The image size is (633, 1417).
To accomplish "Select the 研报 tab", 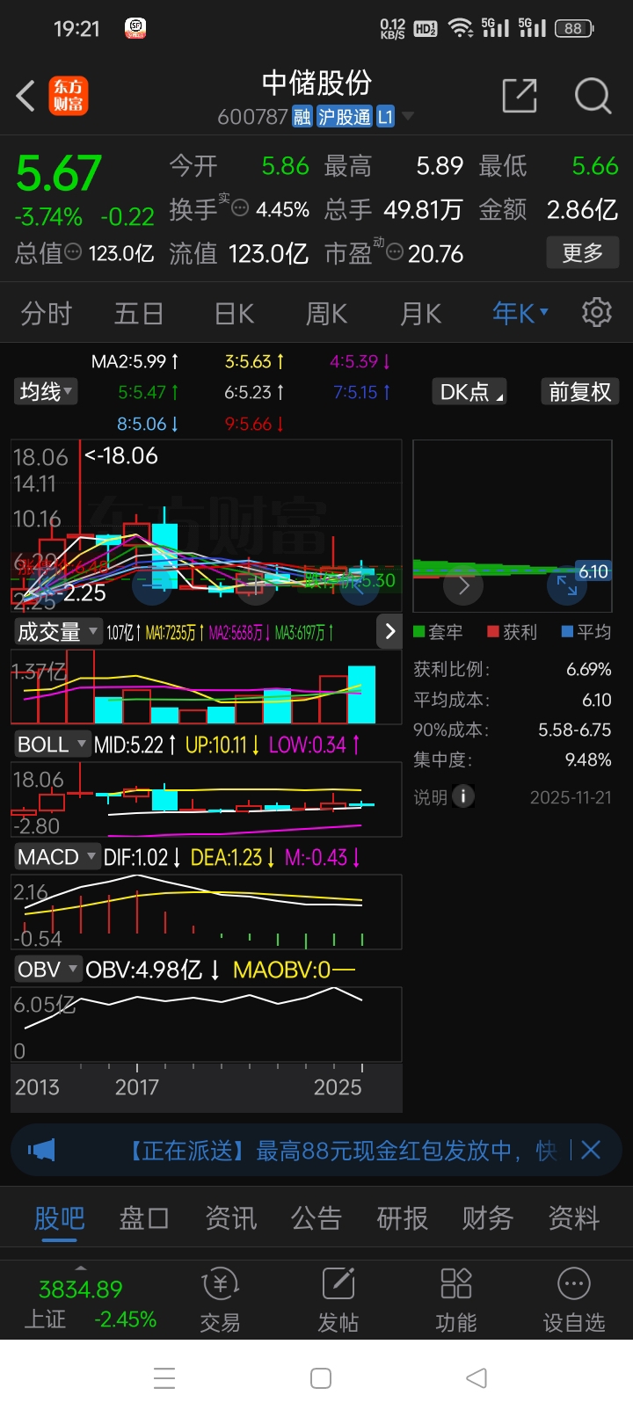I will click(403, 1218).
